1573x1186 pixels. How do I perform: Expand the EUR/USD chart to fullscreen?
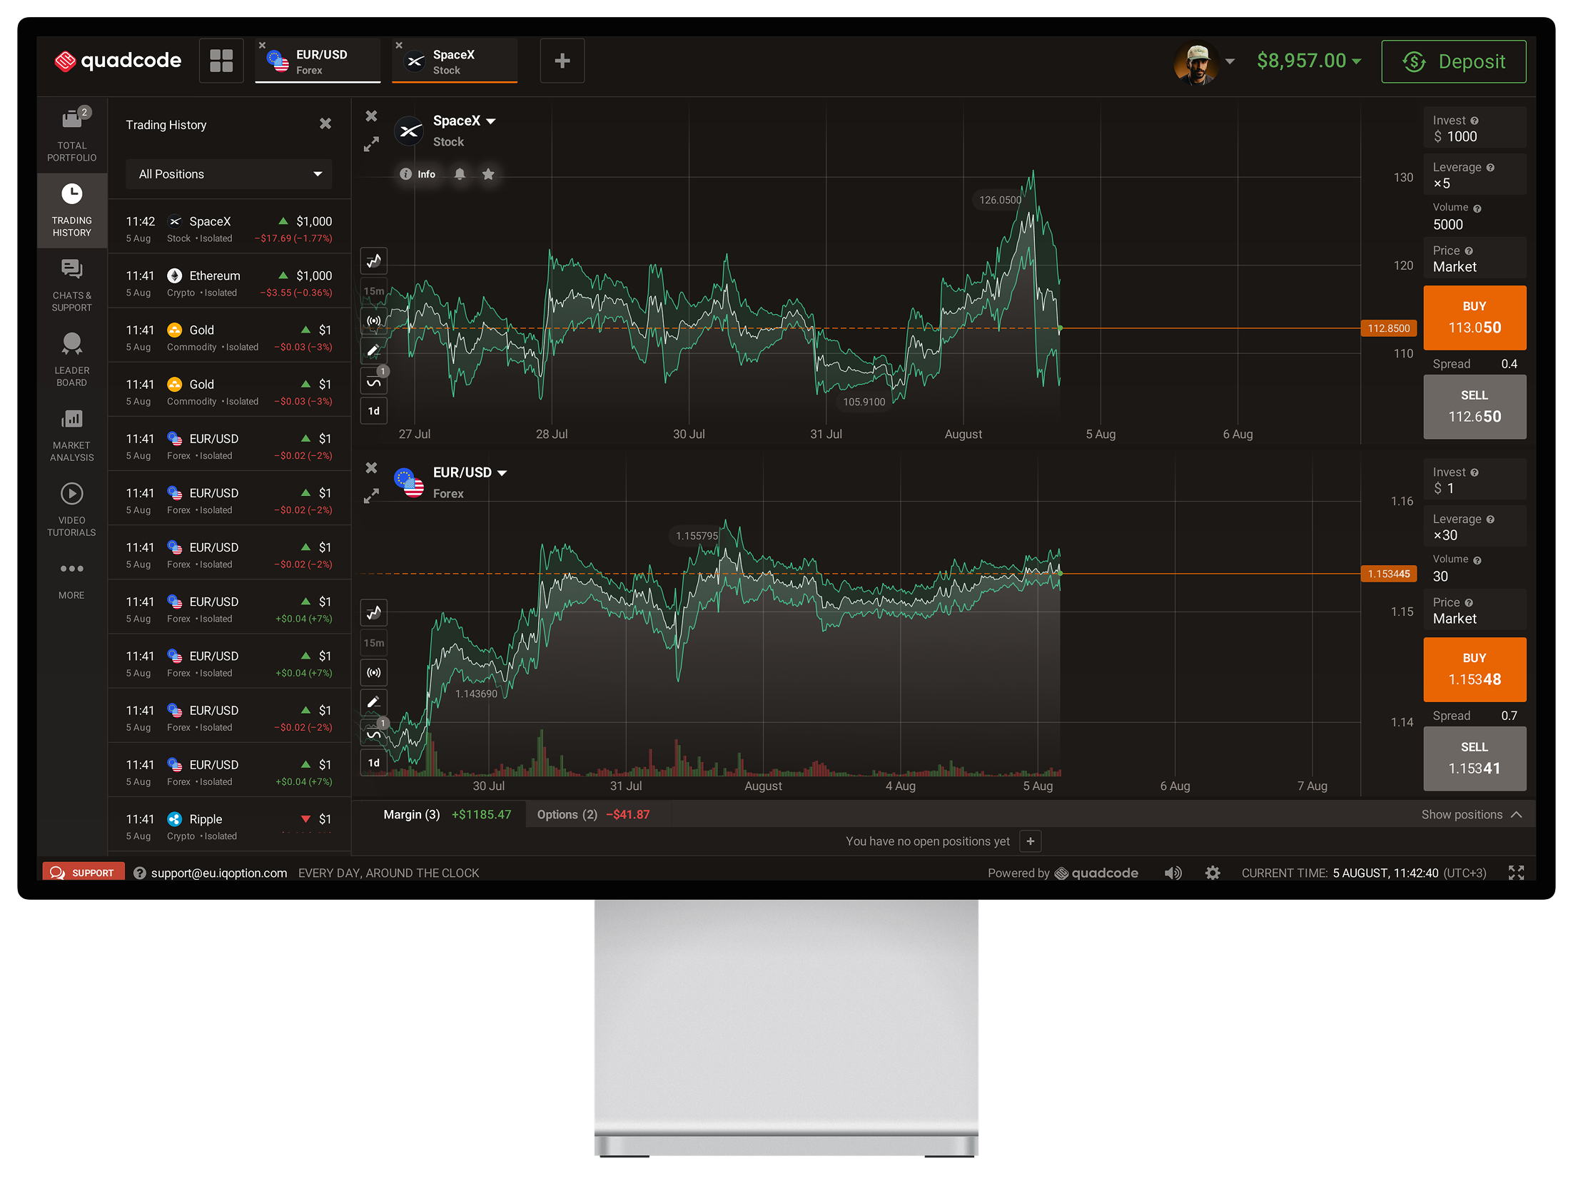[x=371, y=496]
